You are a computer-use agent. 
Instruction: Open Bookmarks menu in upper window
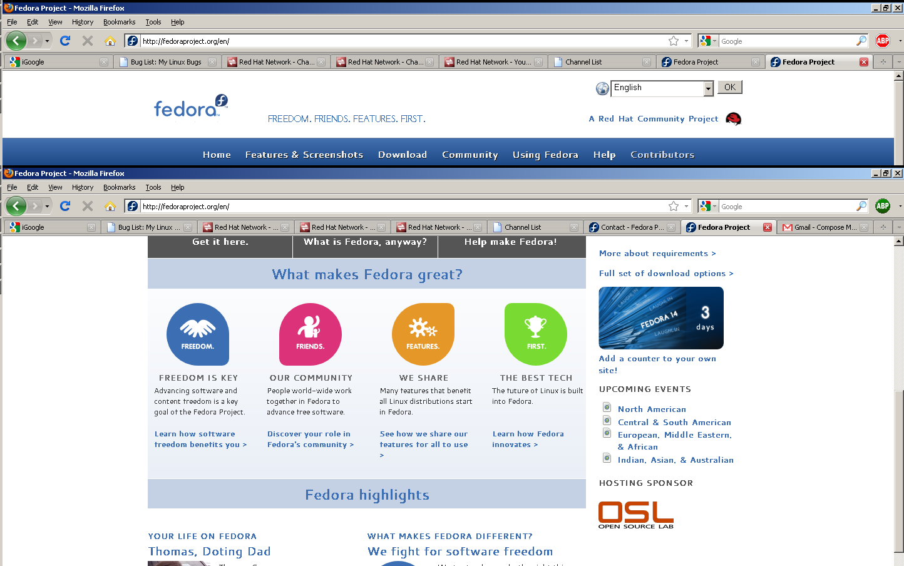tap(119, 22)
